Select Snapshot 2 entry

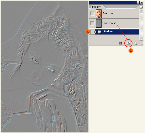(x=117, y=23)
